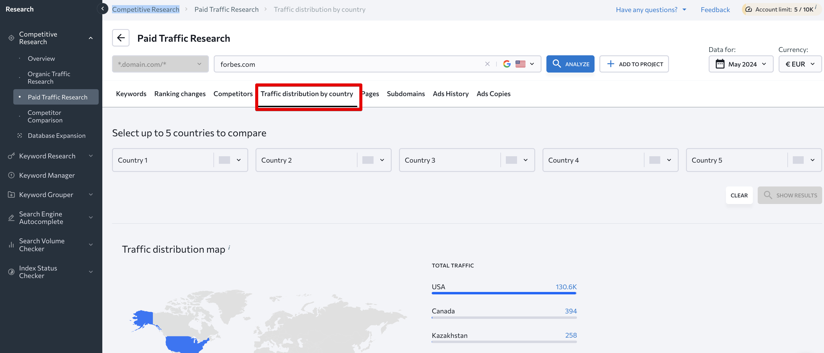Click the Feedback link
This screenshot has height=353, width=824.
(715, 10)
